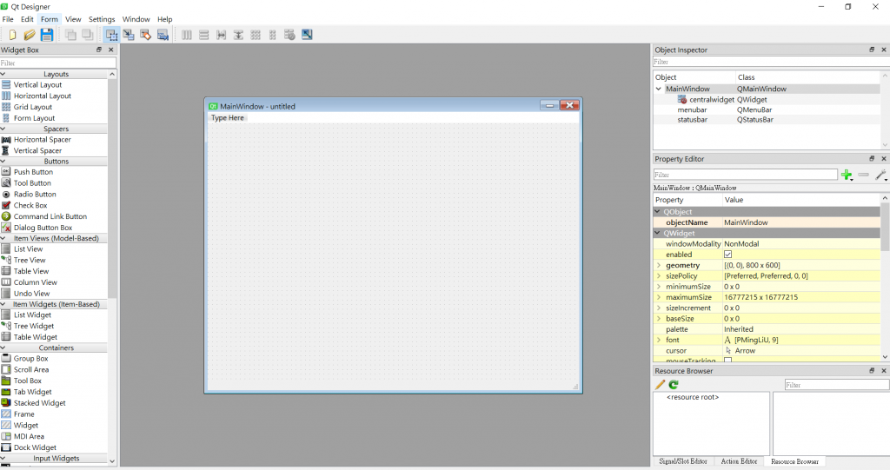The height and width of the screenshot is (470, 890).
Task: Switch to Edit Buddies mode
Action: (x=146, y=36)
